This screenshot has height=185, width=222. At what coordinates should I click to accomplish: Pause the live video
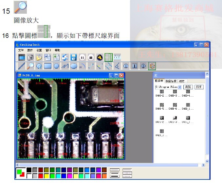tap(82, 57)
